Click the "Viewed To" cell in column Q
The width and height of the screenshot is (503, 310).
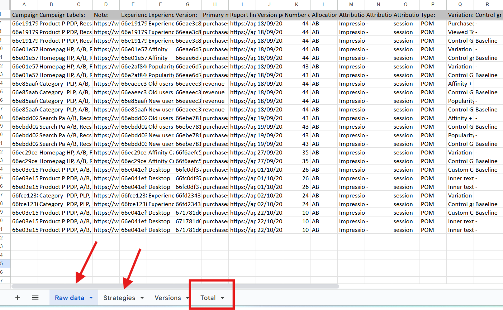click(x=460, y=32)
